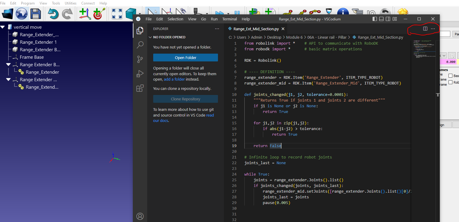The image size is (459, 222).
Task: Toggle the panel layout icon in title bar
Action: click(x=381, y=19)
